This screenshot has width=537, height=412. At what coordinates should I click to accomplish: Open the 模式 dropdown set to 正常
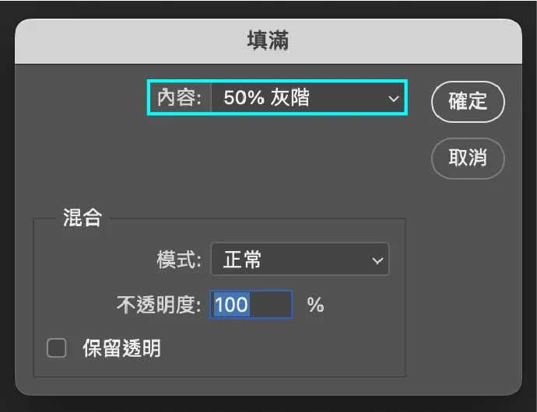point(300,259)
